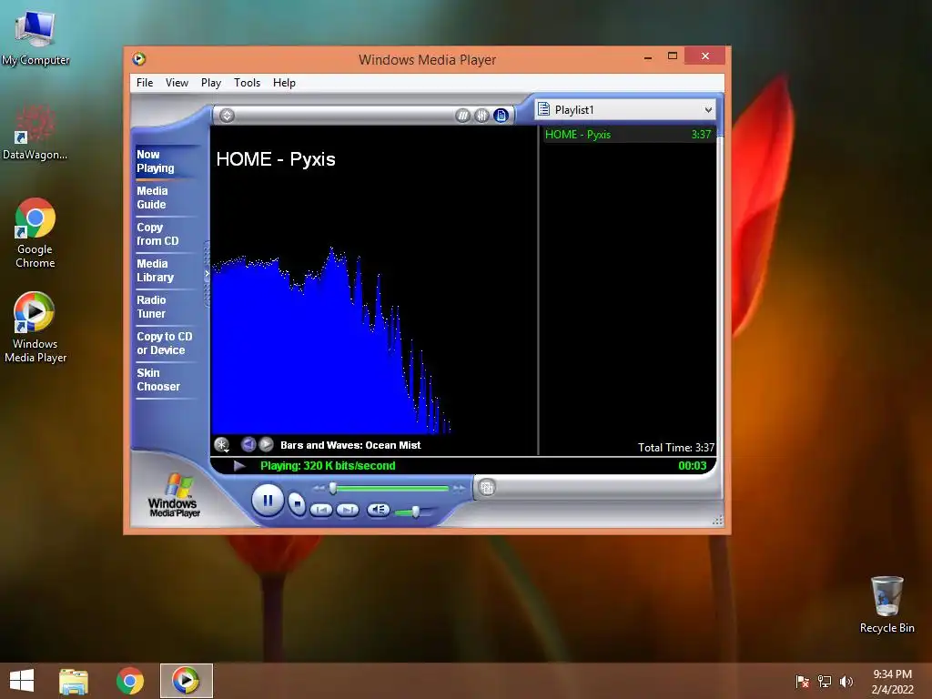Select HOME - Pyxis in playlist
932x699 pixels.
click(x=628, y=135)
